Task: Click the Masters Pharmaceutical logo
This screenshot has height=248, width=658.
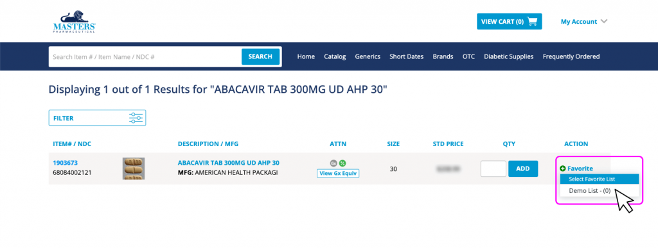Action: tap(75, 22)
